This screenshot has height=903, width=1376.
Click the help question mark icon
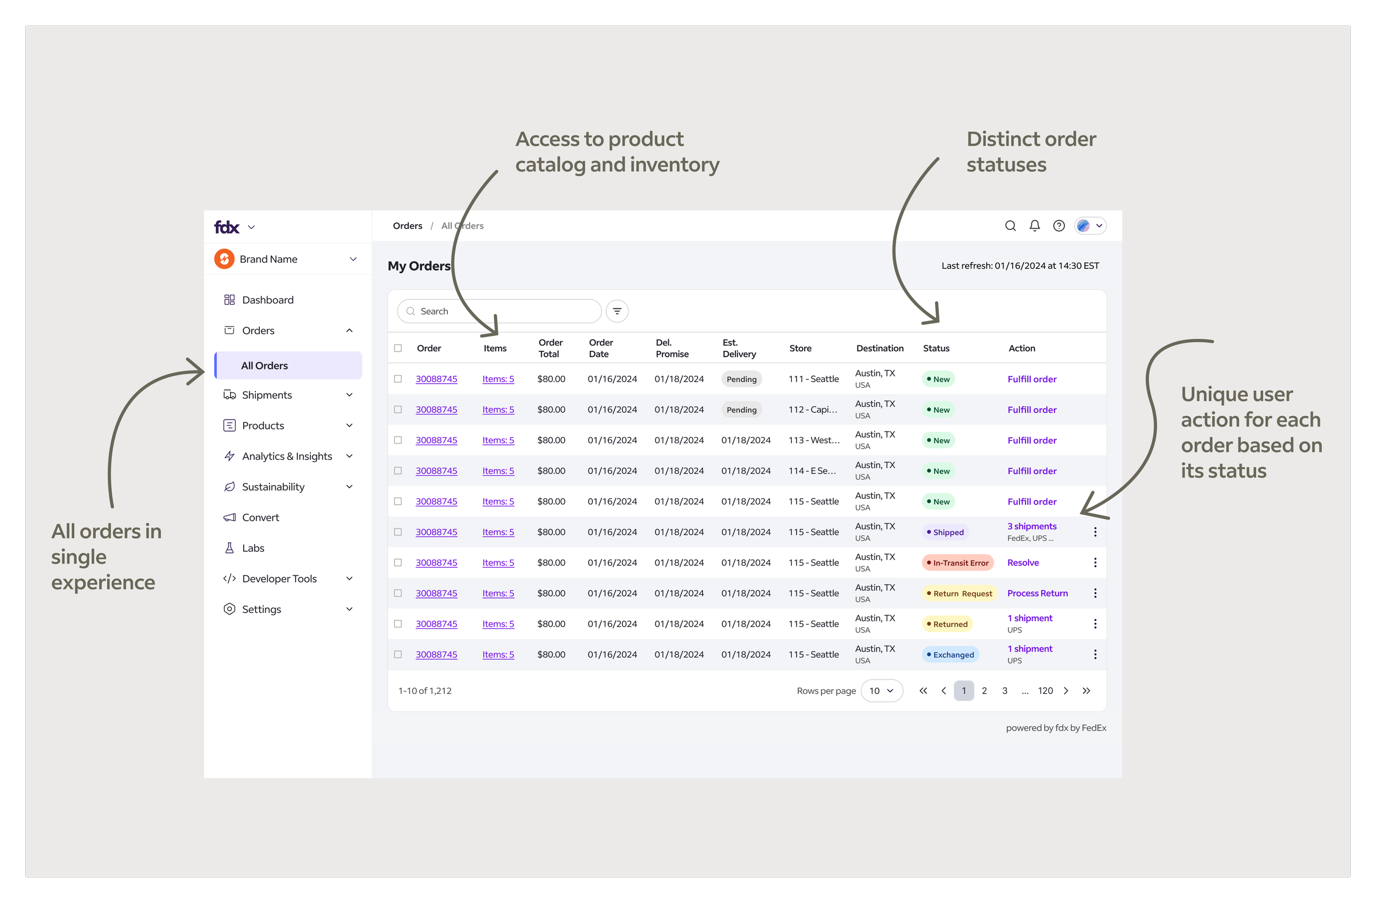coord(1058,226)
